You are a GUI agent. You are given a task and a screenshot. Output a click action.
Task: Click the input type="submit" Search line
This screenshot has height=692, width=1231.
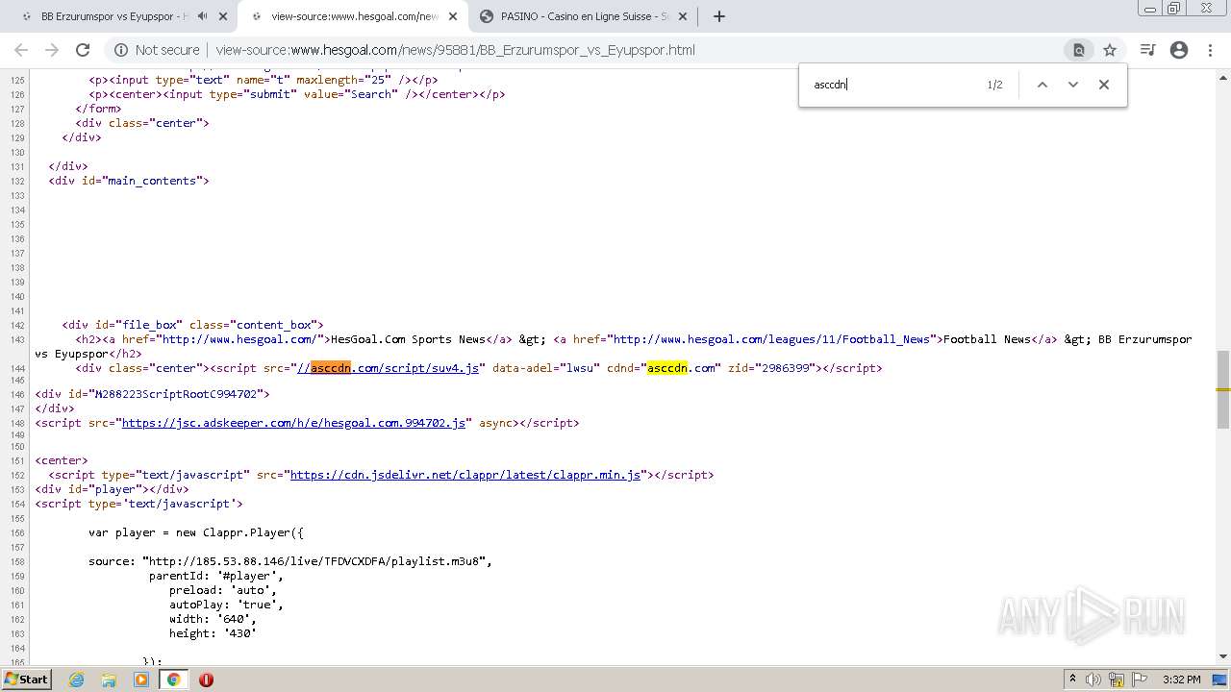pyautogui.click(x=297, y=94)
